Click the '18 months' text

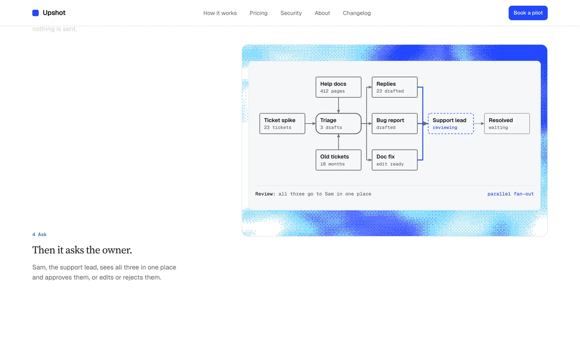point(332,164)
